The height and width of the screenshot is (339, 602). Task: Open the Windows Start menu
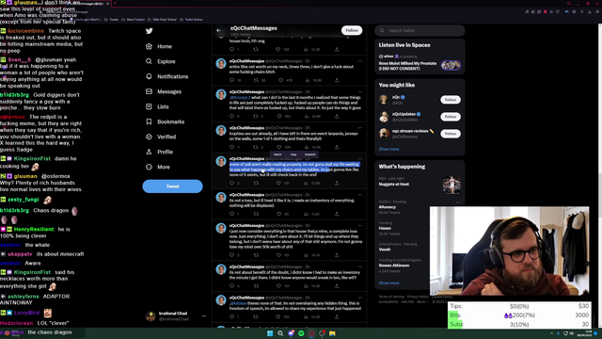pos(270,333)
